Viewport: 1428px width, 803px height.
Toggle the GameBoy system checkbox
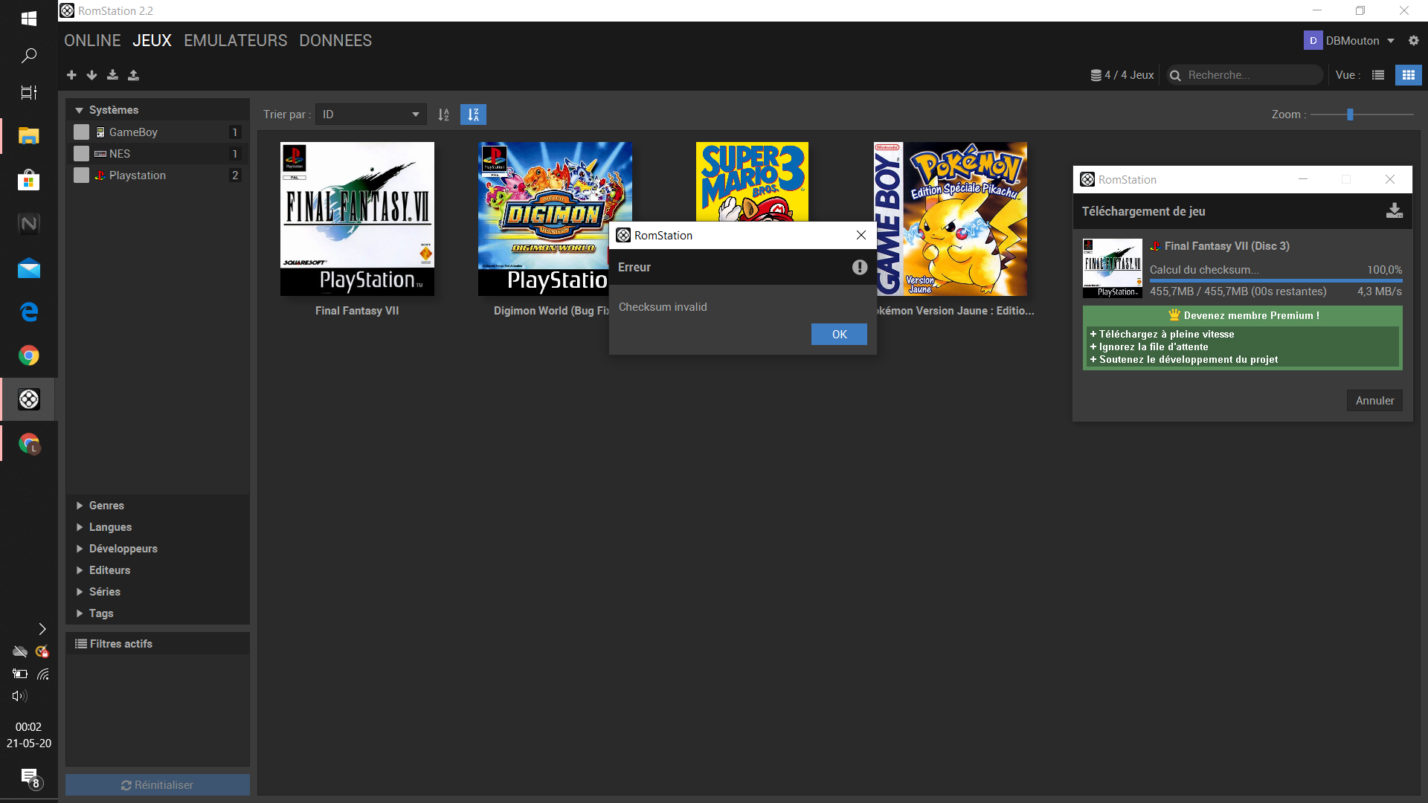[82, 132]
